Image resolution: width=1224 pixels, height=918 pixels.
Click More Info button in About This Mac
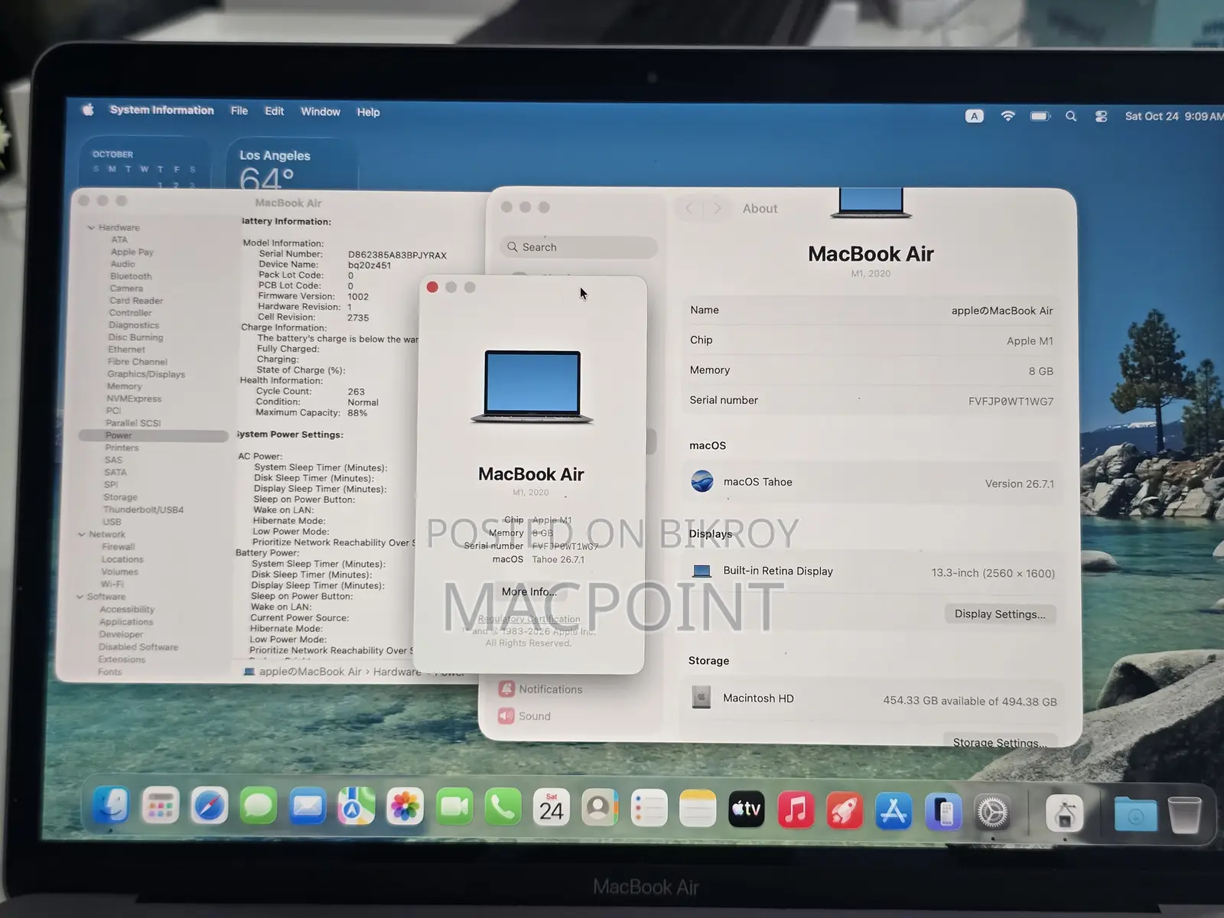pos(529,591)
